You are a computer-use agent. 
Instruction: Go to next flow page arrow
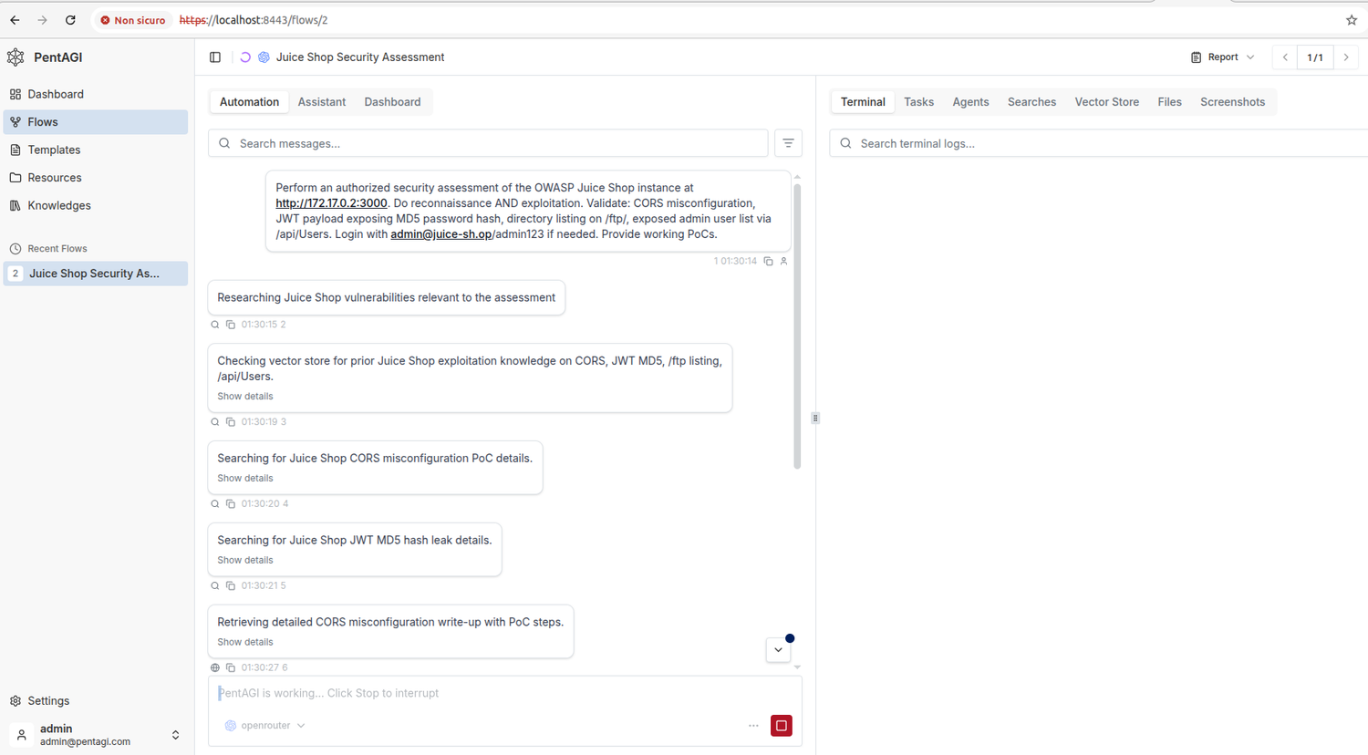click(1346, 57)
